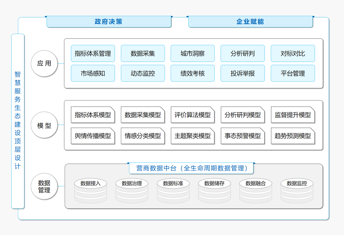Select the 政府决策 header tab
This screenshot has width=344, height=235.
pos(109,22)
